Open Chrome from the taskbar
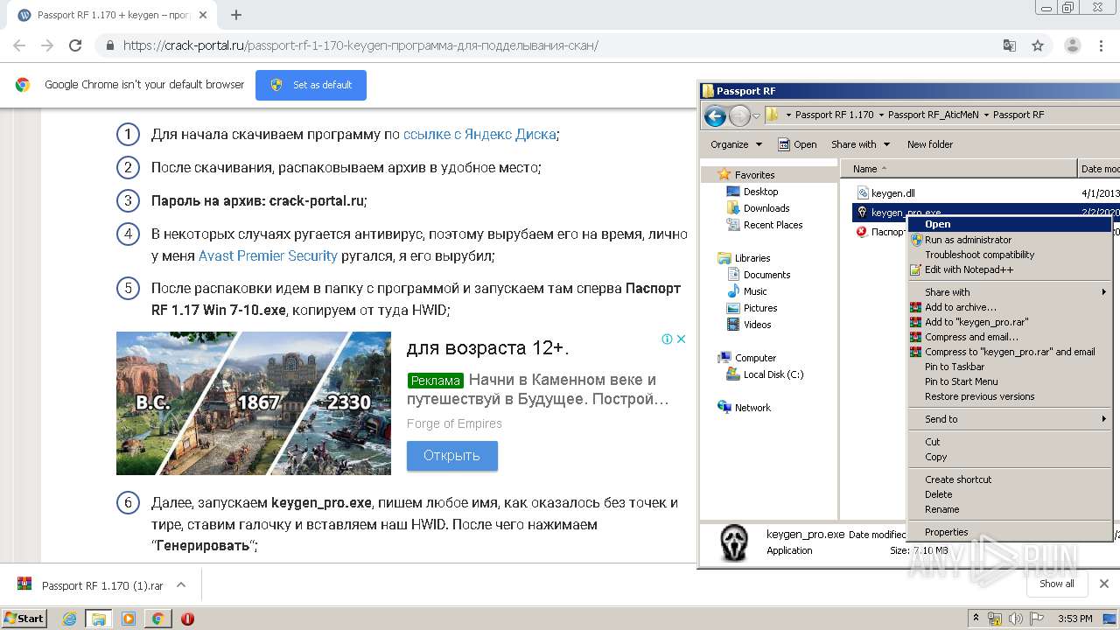Screen dimensions: 1120x630 (157, 619)
